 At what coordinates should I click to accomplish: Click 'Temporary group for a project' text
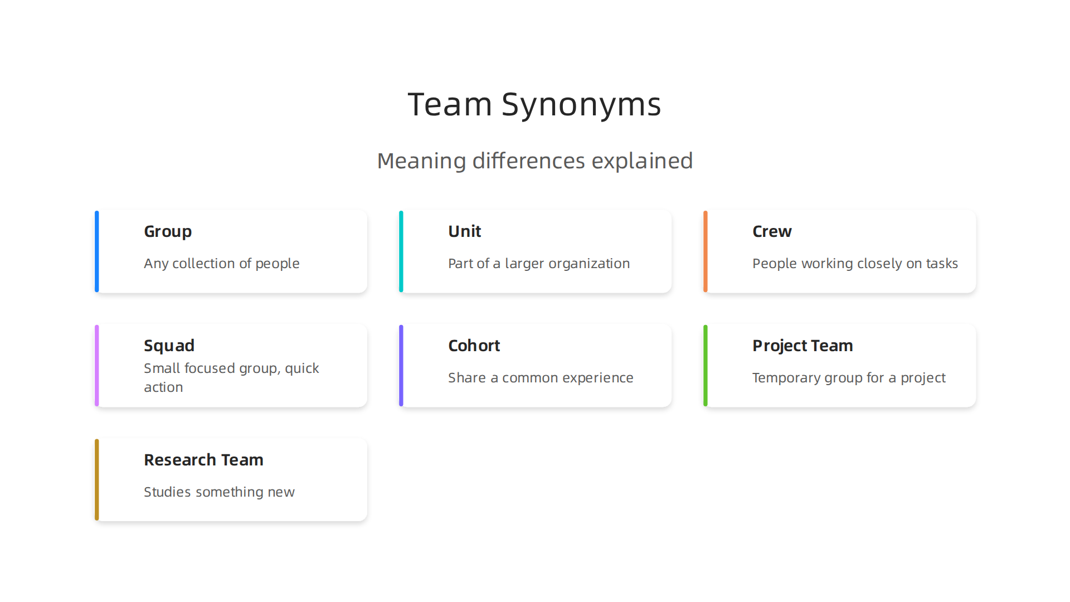tap(849, 378)
